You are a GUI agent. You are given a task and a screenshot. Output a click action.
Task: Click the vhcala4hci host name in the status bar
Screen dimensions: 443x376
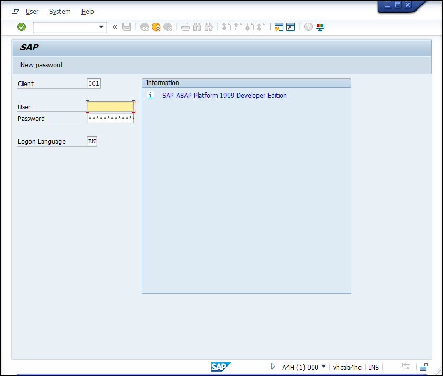pos(347,367)
